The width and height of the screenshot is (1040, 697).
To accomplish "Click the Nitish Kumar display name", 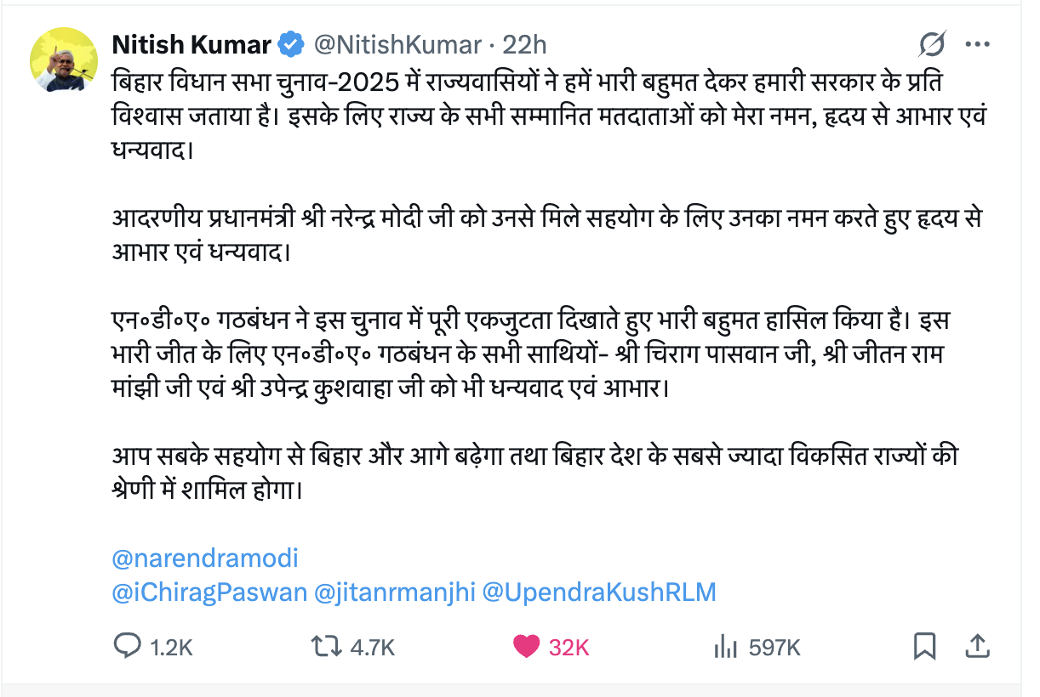I will (191, 43).
